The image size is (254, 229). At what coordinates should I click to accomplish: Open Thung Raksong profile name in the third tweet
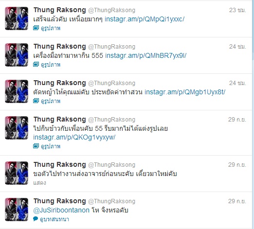pos(60,83)
